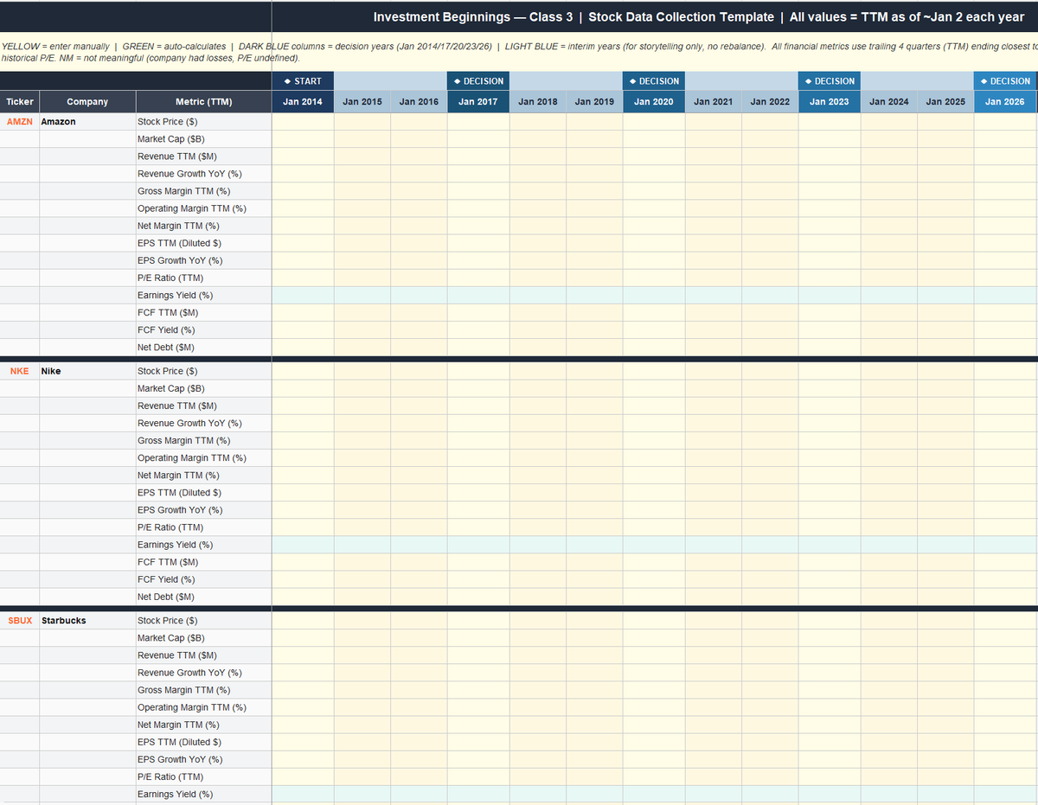Select Amazon's P/E Ratio (TTM) label

click(203, 278)
